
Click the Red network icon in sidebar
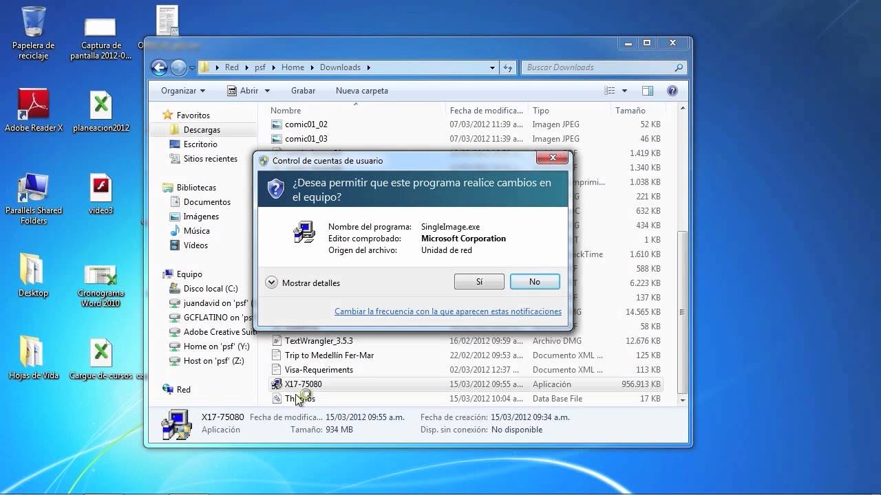coord(167,390)
